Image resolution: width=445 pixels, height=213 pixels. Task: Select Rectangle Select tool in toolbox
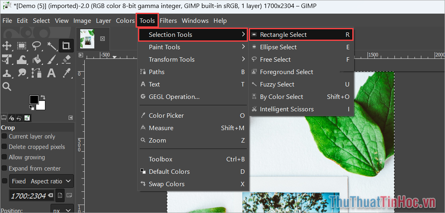[22, 46]
